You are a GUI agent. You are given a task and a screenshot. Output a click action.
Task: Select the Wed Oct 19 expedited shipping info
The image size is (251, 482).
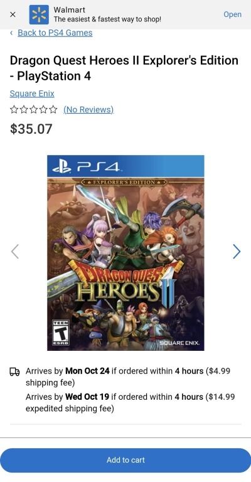[131, 402]
